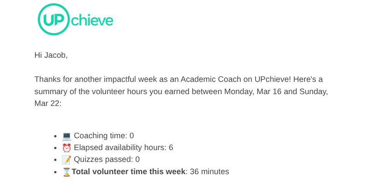Image resolution: width=381 pixels, height=191 pixels.
Task: Click the "Mar 22:" date text
Action: pos(48,104)
